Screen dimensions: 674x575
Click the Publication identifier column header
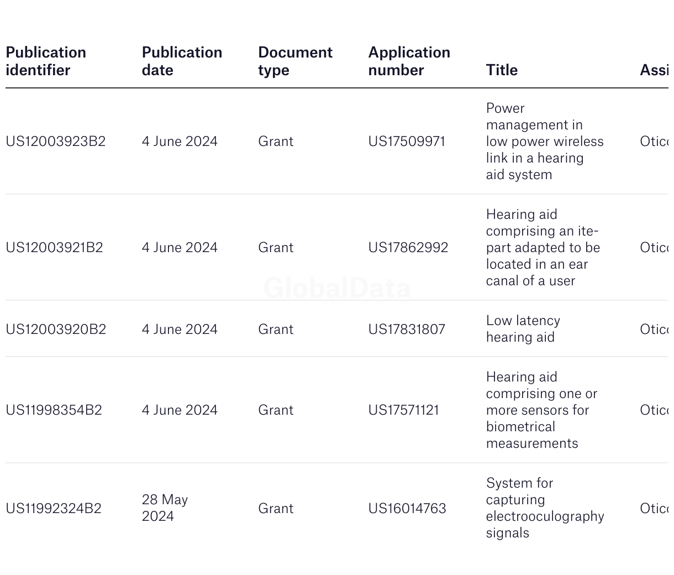pos(46,61)
